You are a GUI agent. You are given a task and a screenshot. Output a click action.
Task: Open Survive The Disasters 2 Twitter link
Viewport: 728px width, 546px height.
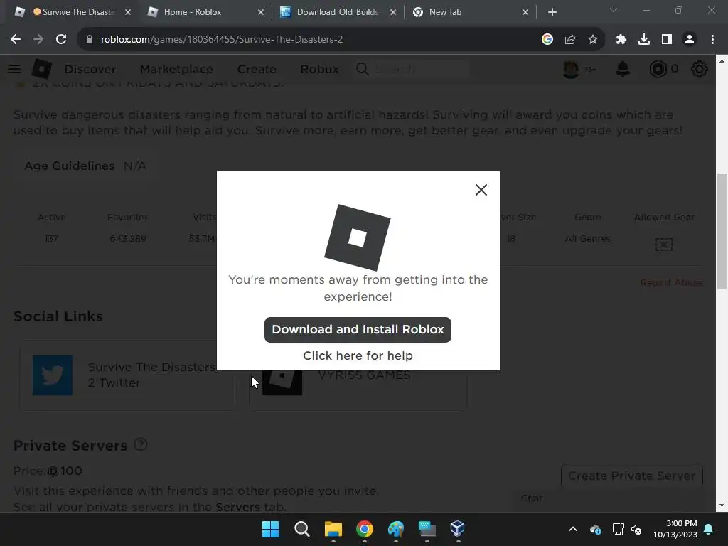[151, 375]
